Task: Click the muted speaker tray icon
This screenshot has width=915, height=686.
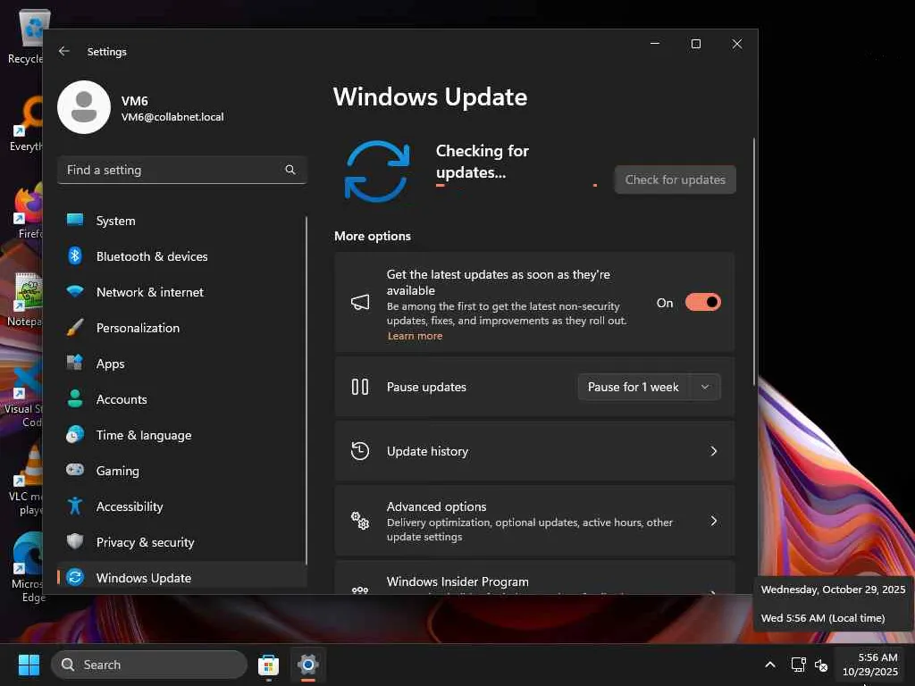Action: coord(821,665)
